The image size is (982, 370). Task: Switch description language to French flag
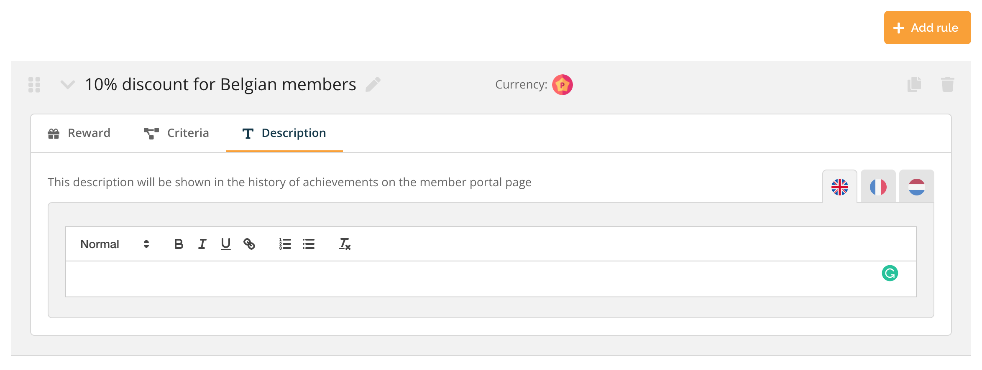pyautogui.click(x=878, y=187)
